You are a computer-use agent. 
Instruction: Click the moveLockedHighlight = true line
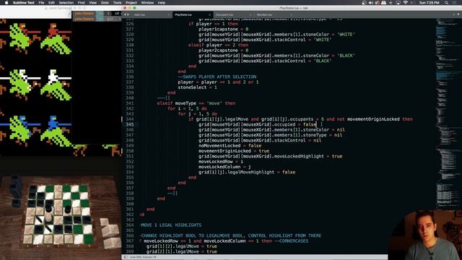[270, 156]
